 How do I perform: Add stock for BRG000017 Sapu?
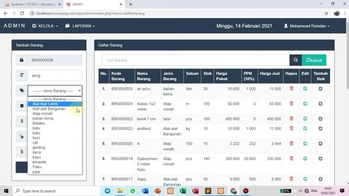(x=321, y=179)
